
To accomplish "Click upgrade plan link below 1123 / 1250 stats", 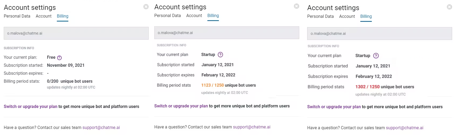I will [x=181, y=106].
